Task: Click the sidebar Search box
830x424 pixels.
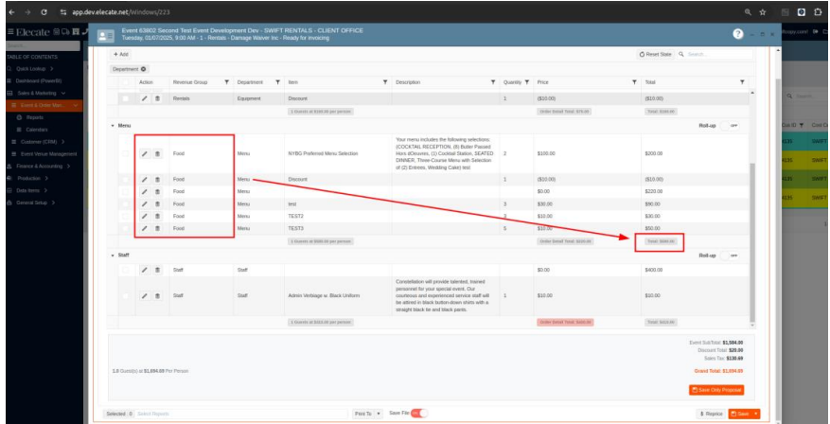Action: point(43,46)
